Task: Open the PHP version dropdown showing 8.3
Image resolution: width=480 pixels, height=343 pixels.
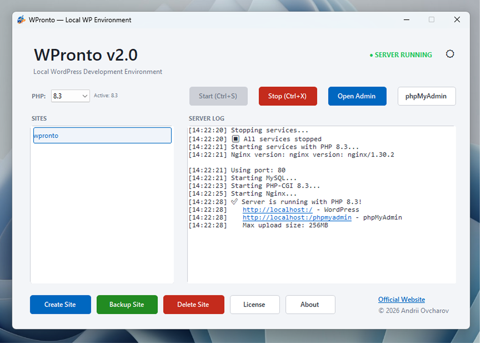Action: click(70, 96)
